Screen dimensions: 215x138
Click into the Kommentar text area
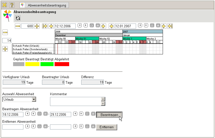[x=75, y=101]
